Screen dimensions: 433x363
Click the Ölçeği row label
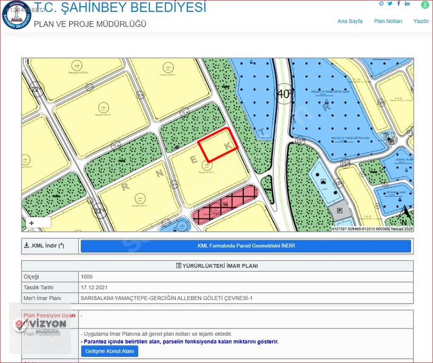[x=31, y=277]
